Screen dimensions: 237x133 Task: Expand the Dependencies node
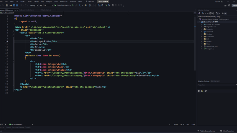pos(201,27)
